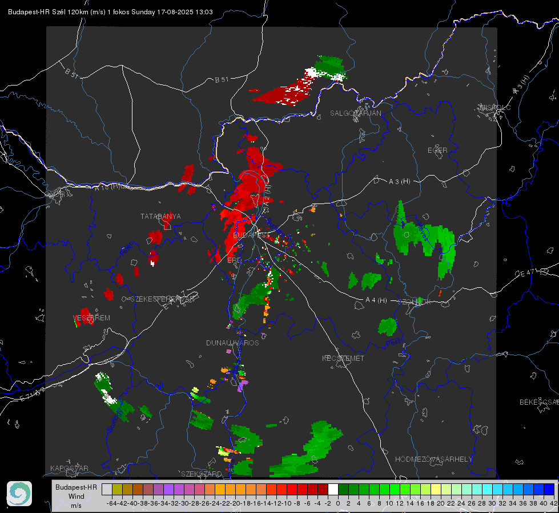Click the 'A 4 (H)' road label
Viewport: 559px width, 513px height.
coord(376,300)
